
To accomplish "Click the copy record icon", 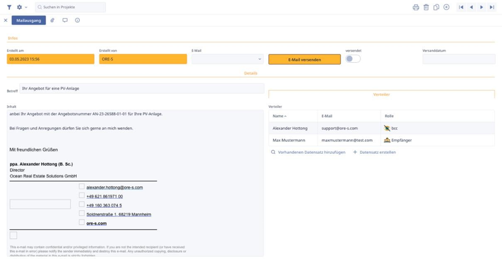I will (x=436, y=7).
